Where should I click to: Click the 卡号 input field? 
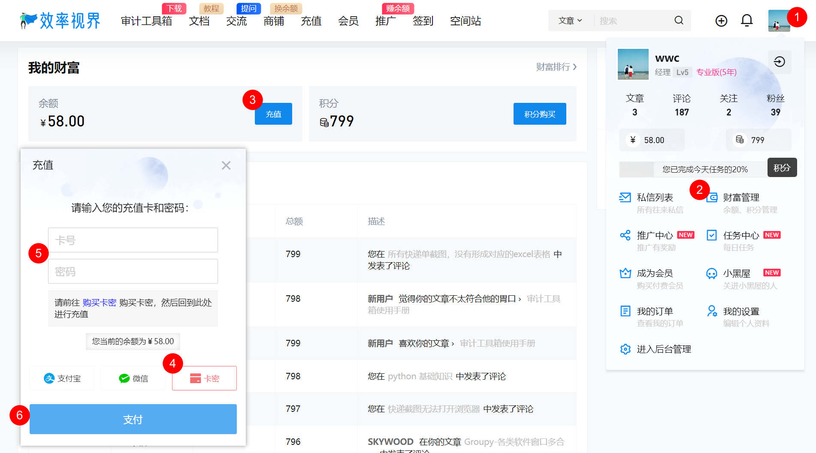[133, 240]
